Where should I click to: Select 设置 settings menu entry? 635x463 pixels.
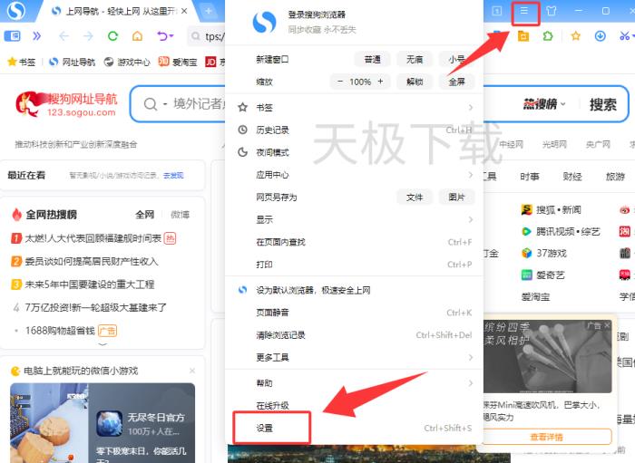point(265,428)
